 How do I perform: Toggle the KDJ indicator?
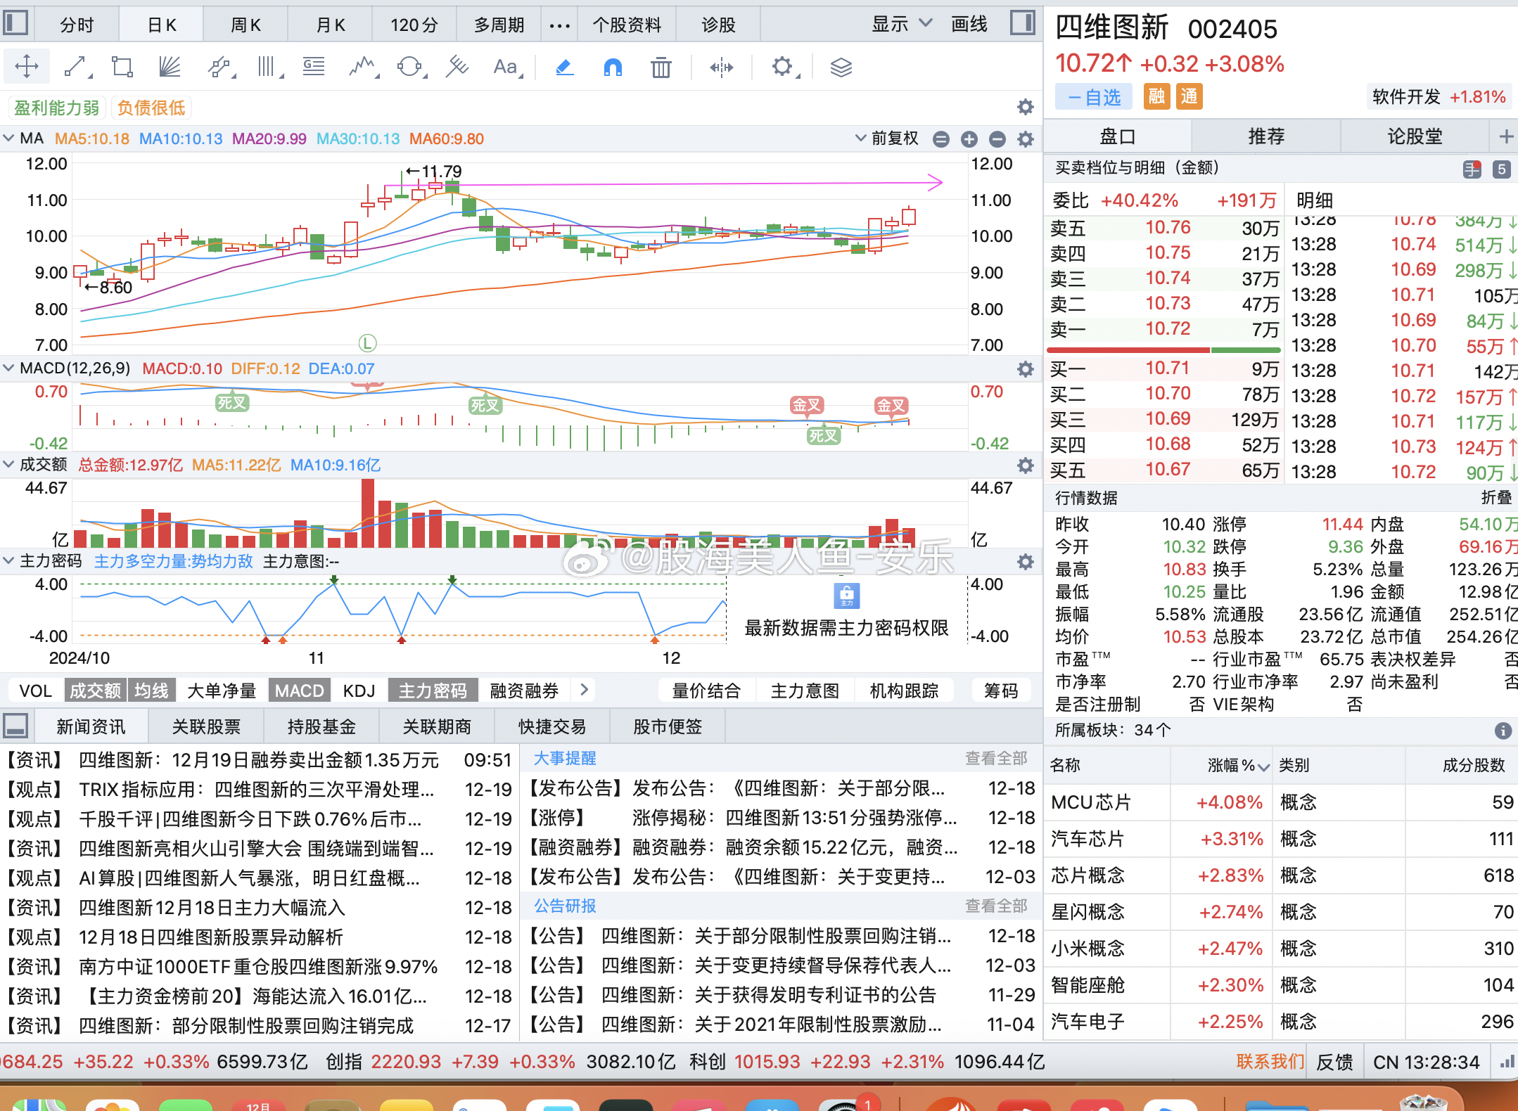coord(359,691)
